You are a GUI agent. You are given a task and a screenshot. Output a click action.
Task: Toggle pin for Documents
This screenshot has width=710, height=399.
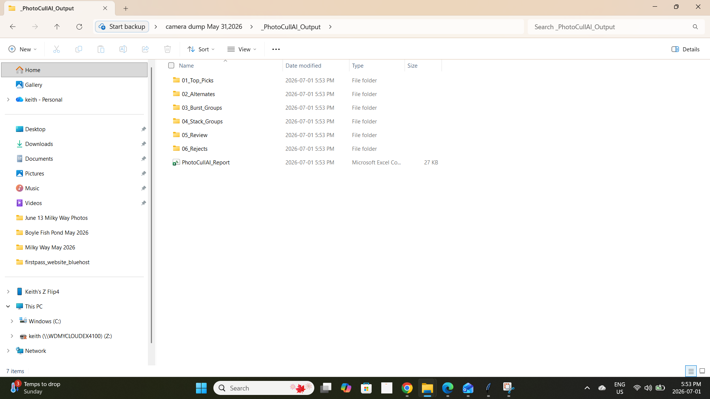(x=143, y=158)
